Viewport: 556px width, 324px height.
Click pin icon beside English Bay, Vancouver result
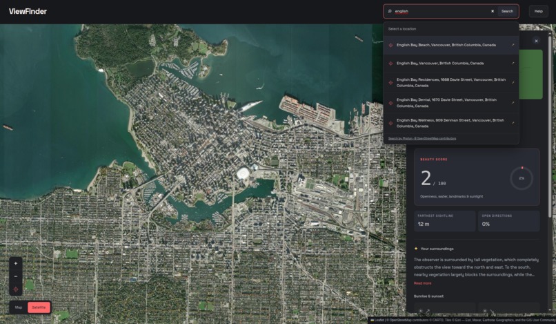(390, 64)
